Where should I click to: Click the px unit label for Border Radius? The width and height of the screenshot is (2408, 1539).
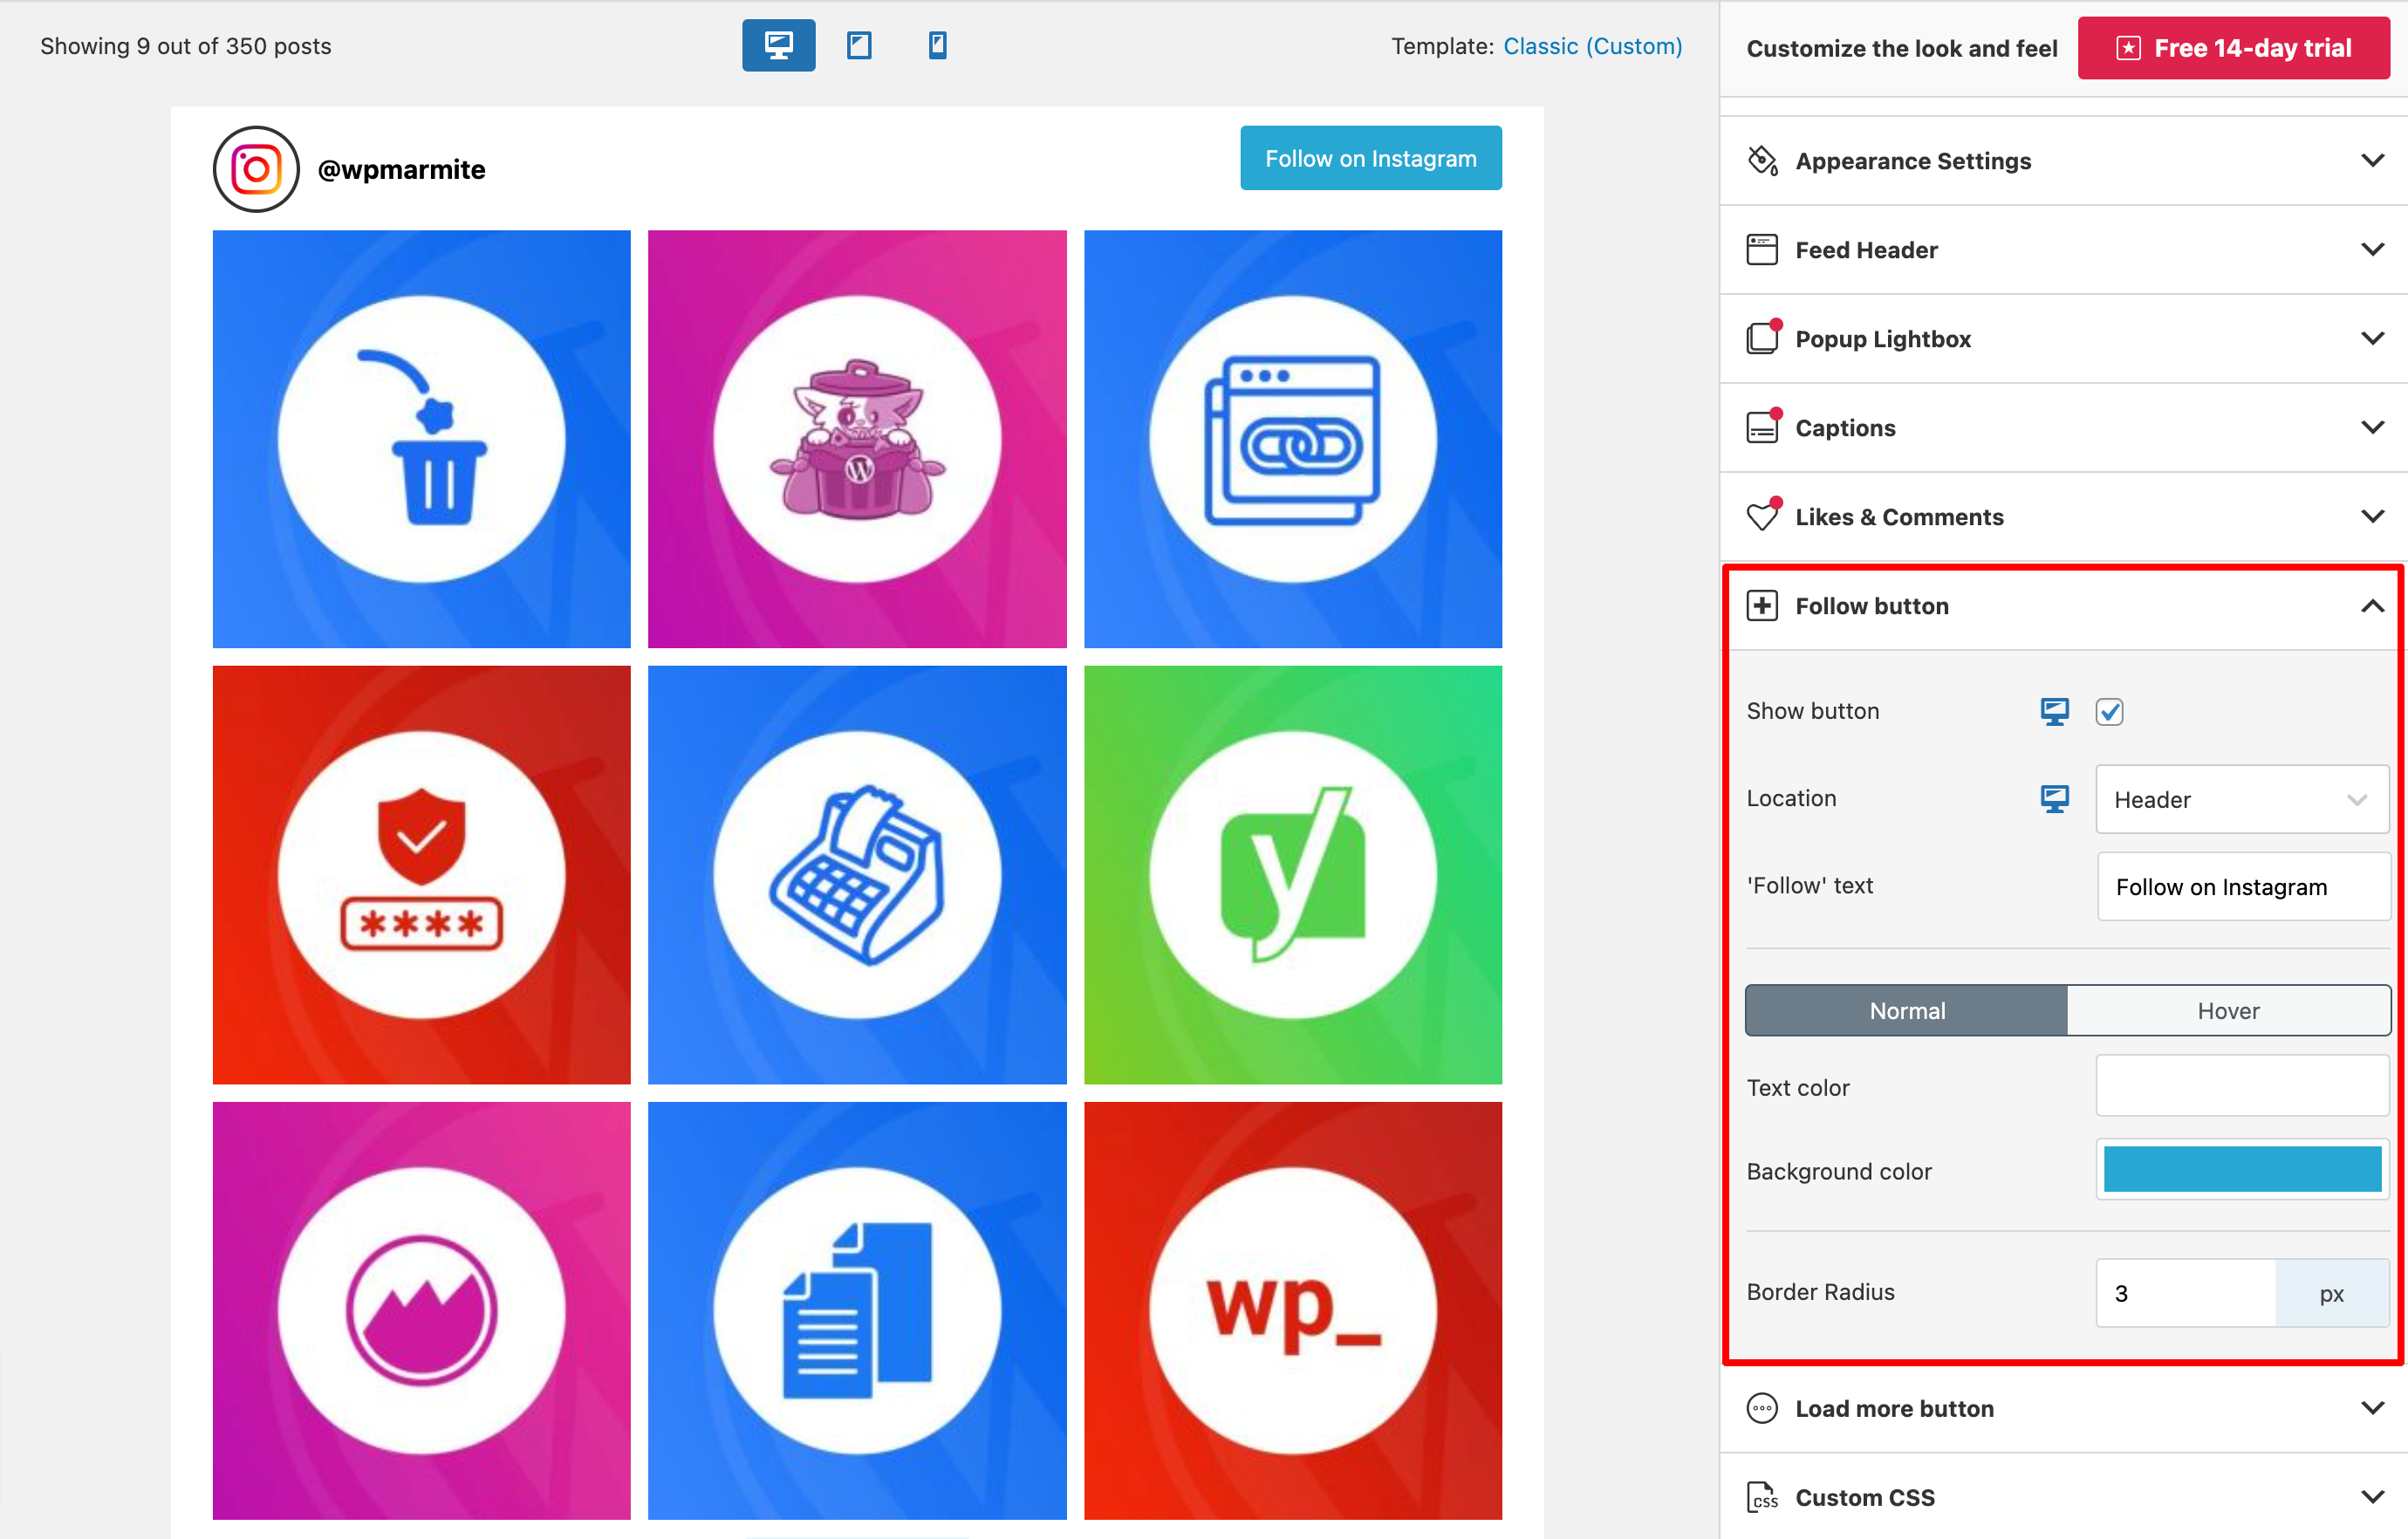[2331, 1293]
